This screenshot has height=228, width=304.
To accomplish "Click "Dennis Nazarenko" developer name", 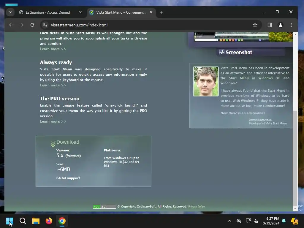I will [x=260, y=120].
